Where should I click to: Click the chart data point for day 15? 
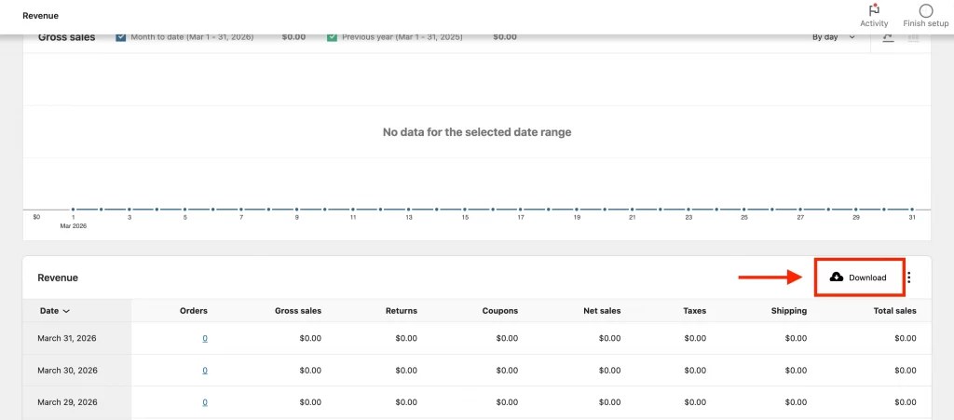click(465, 210)
